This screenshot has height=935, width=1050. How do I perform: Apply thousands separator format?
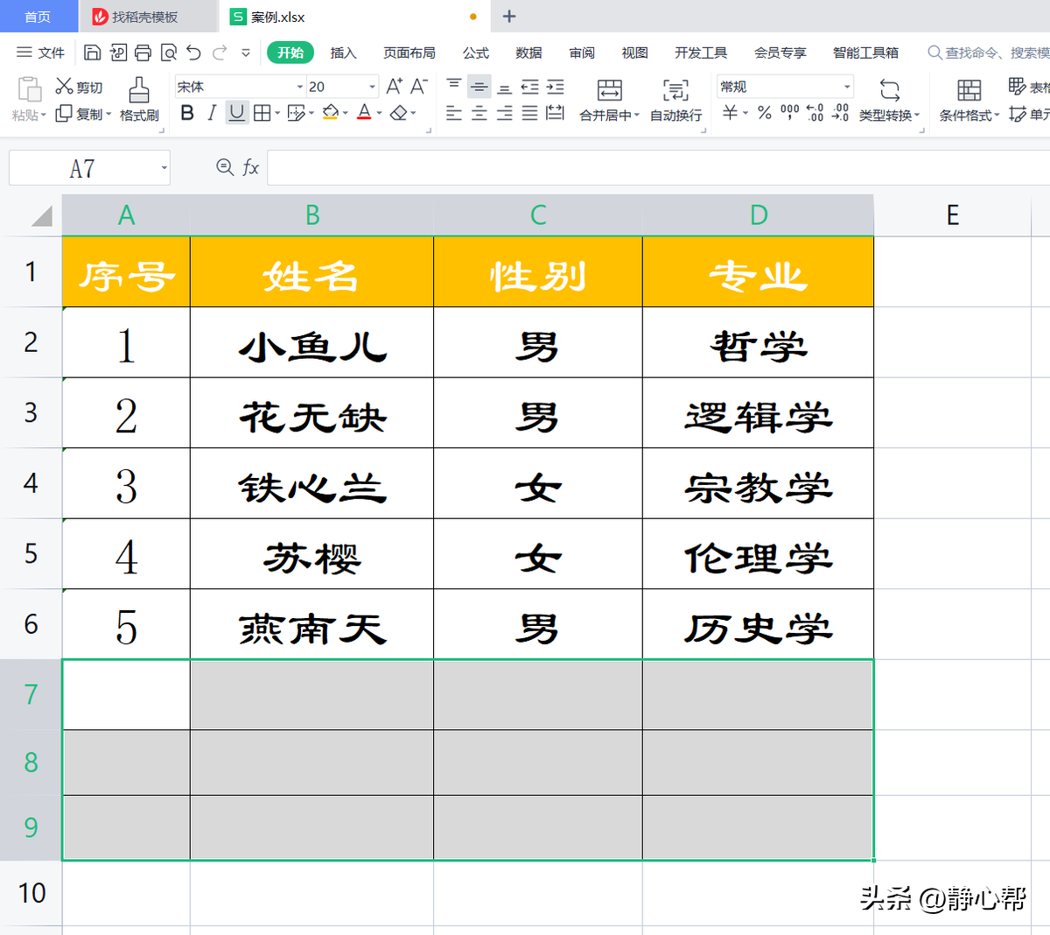[x=790, y=113]
